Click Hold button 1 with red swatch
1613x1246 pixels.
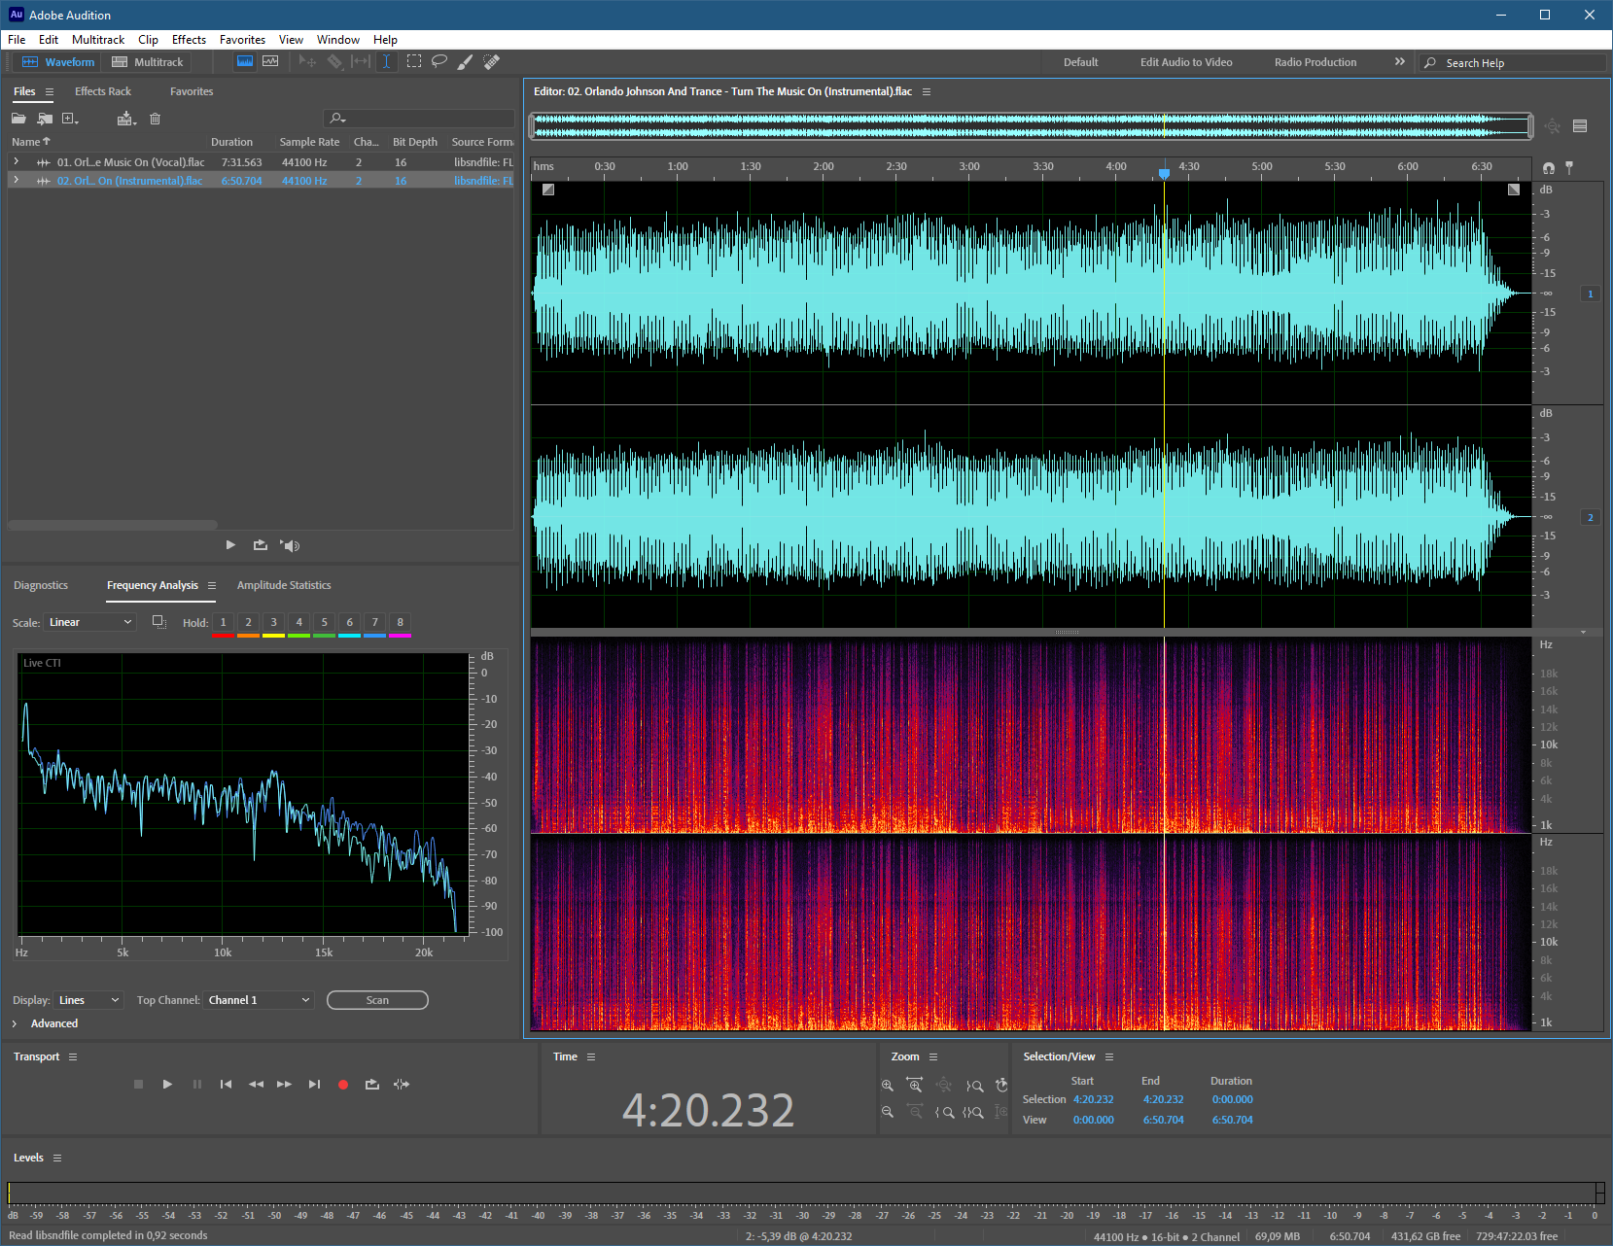coord(223,623)
